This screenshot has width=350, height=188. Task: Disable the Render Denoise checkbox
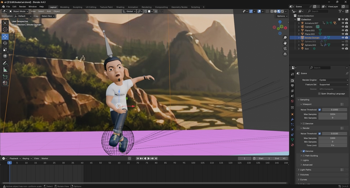pyautogui.click(x=304, y=151)
